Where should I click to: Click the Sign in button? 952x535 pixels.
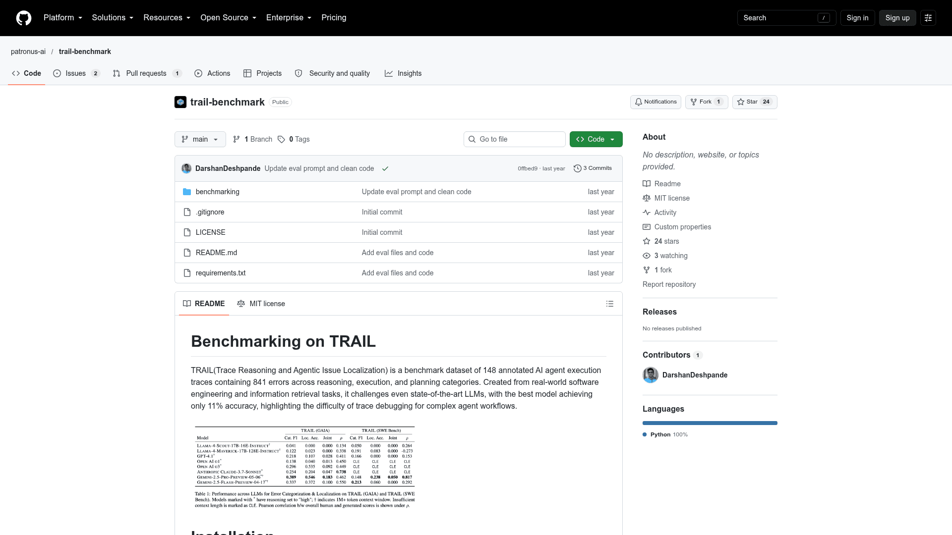[857, 18]
